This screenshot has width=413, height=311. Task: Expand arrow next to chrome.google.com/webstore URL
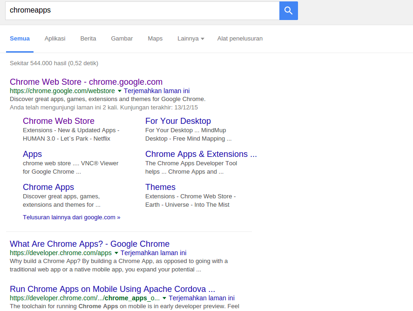click(x=120, y=91)
